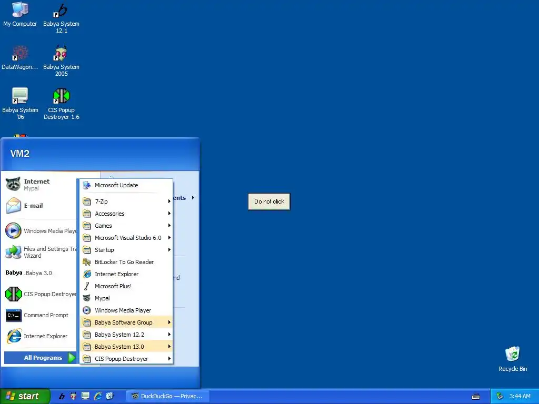Click the All Programs button
The height and width of the screenshot is (404, 539).
(x=40, y=358)
